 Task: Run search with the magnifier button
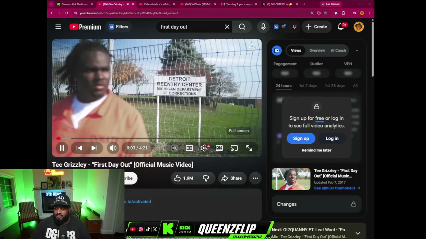[x=242, y=27]
